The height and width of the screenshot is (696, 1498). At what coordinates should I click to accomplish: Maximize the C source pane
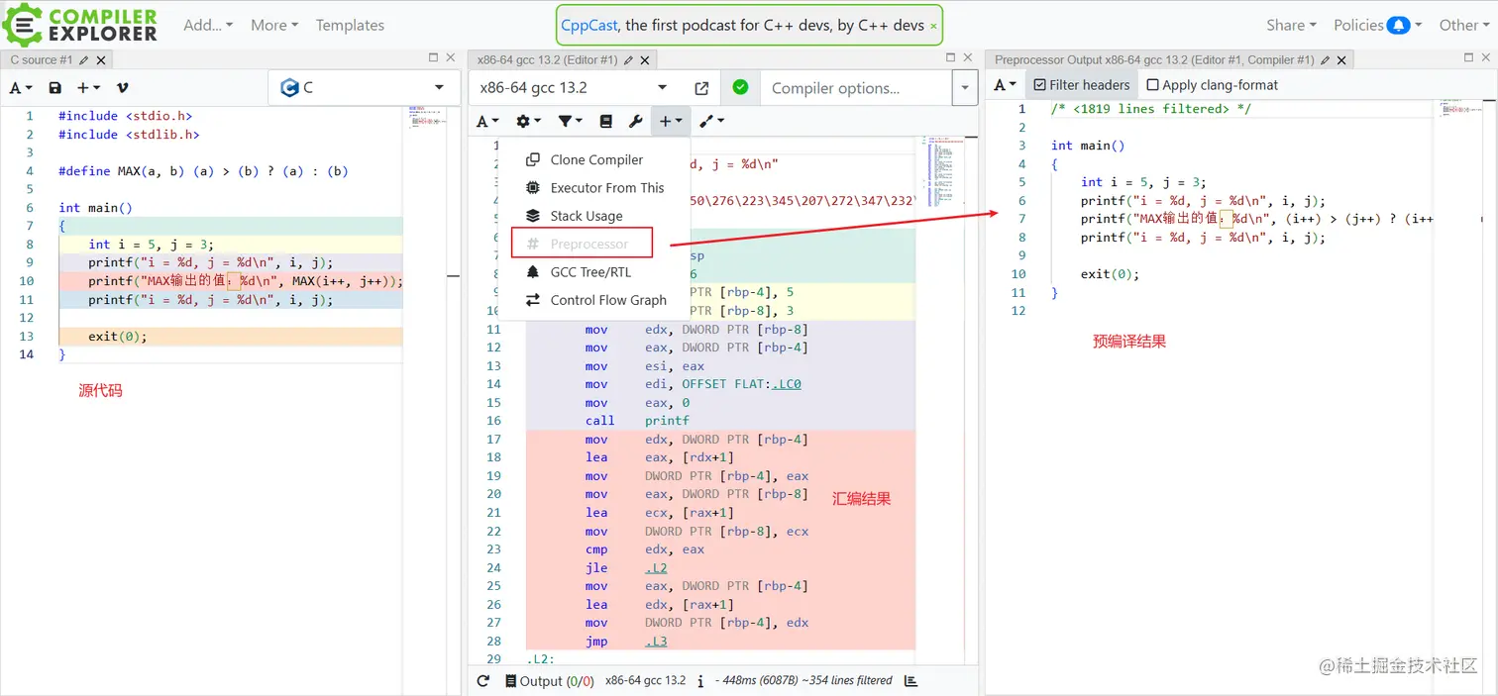click(433, 58)
